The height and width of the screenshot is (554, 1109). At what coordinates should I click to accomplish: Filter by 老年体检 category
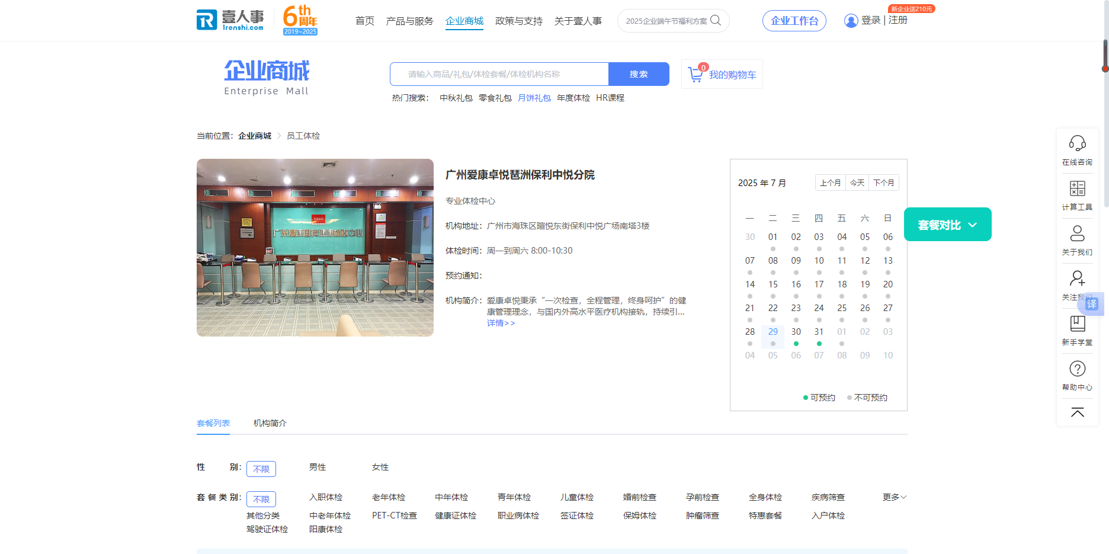click(389, 498)
